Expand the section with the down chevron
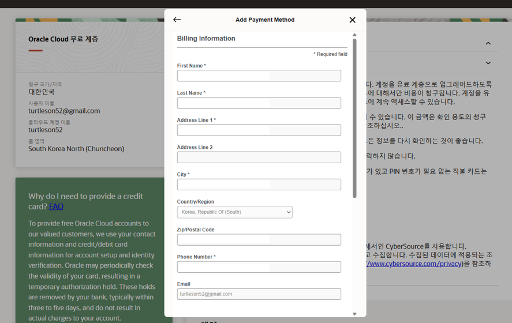 (488, 63)
